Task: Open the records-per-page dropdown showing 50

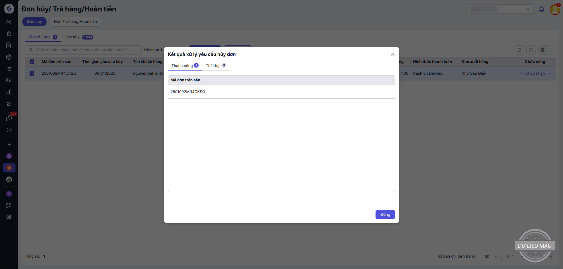Action: (491, 256)
